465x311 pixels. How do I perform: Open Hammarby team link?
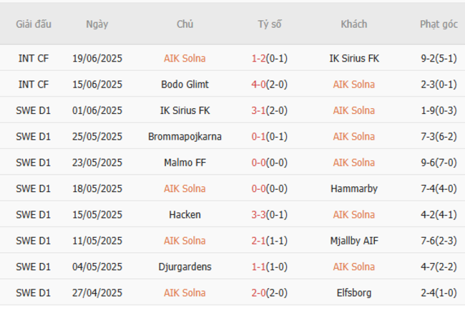pyautogui.click(x=353, y=188)
